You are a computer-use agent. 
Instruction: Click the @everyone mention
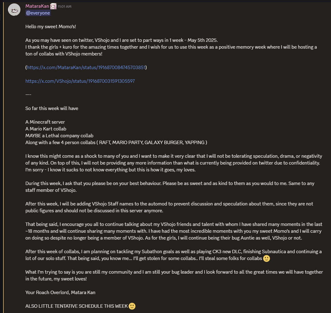[38, 13]
